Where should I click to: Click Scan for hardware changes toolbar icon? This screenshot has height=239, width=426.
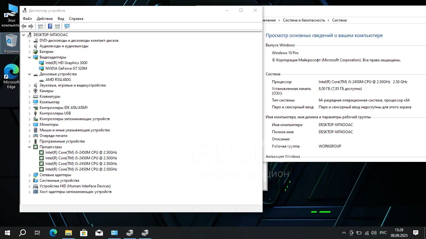(x=67, y=26)
